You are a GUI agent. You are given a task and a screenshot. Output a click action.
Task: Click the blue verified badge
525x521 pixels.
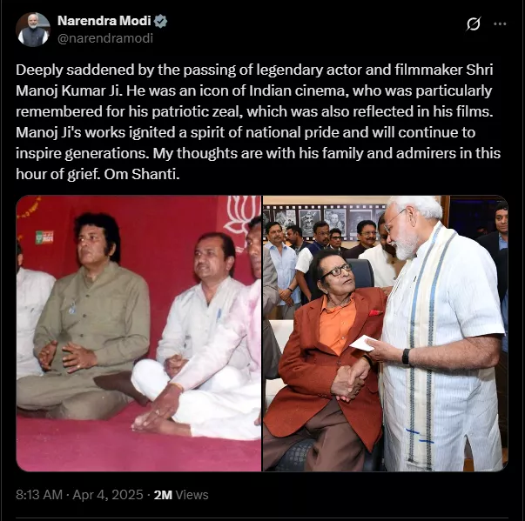pyautogui.click(x=160, y=21)
